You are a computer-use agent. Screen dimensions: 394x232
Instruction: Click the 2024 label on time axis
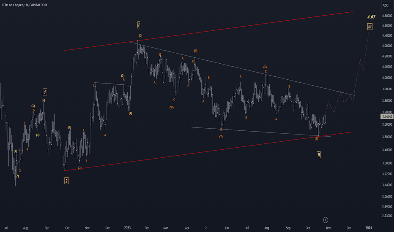tap(369, 228)
